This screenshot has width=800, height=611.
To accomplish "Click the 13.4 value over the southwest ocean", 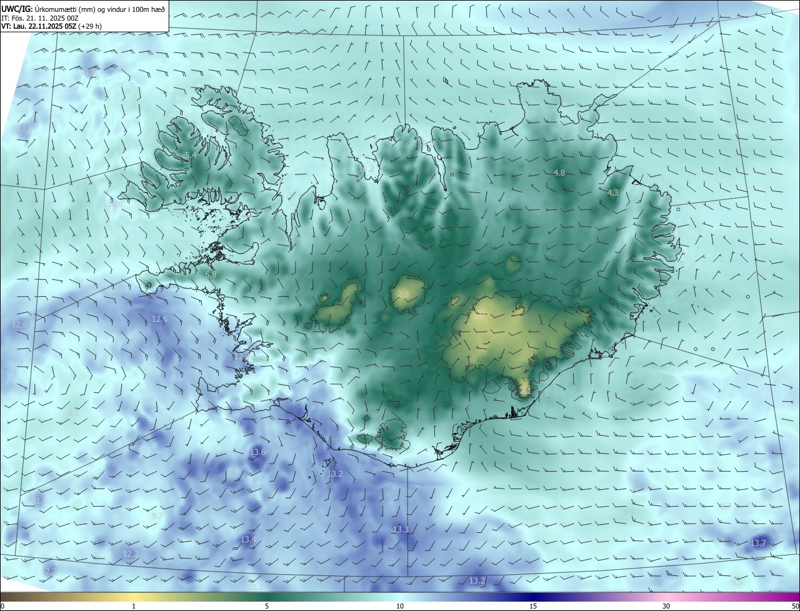I will [x=248, y=539].
